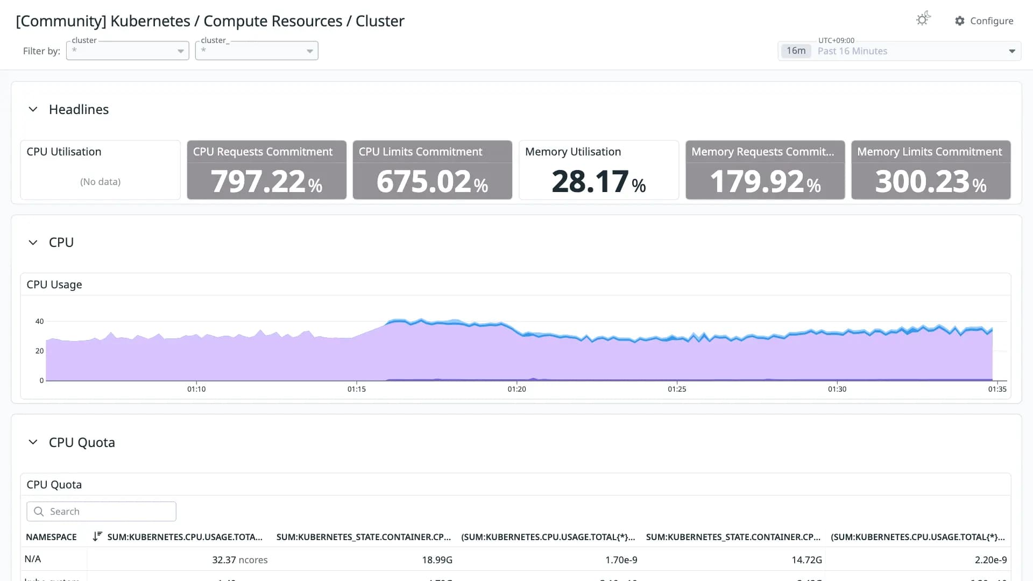Click the Memory Limits Commitment value 300.23%
1033x581 pixels.
[931, 182]
